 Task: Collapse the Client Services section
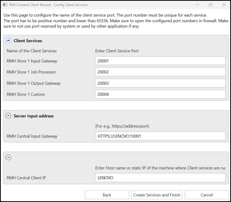click(8, 41)
